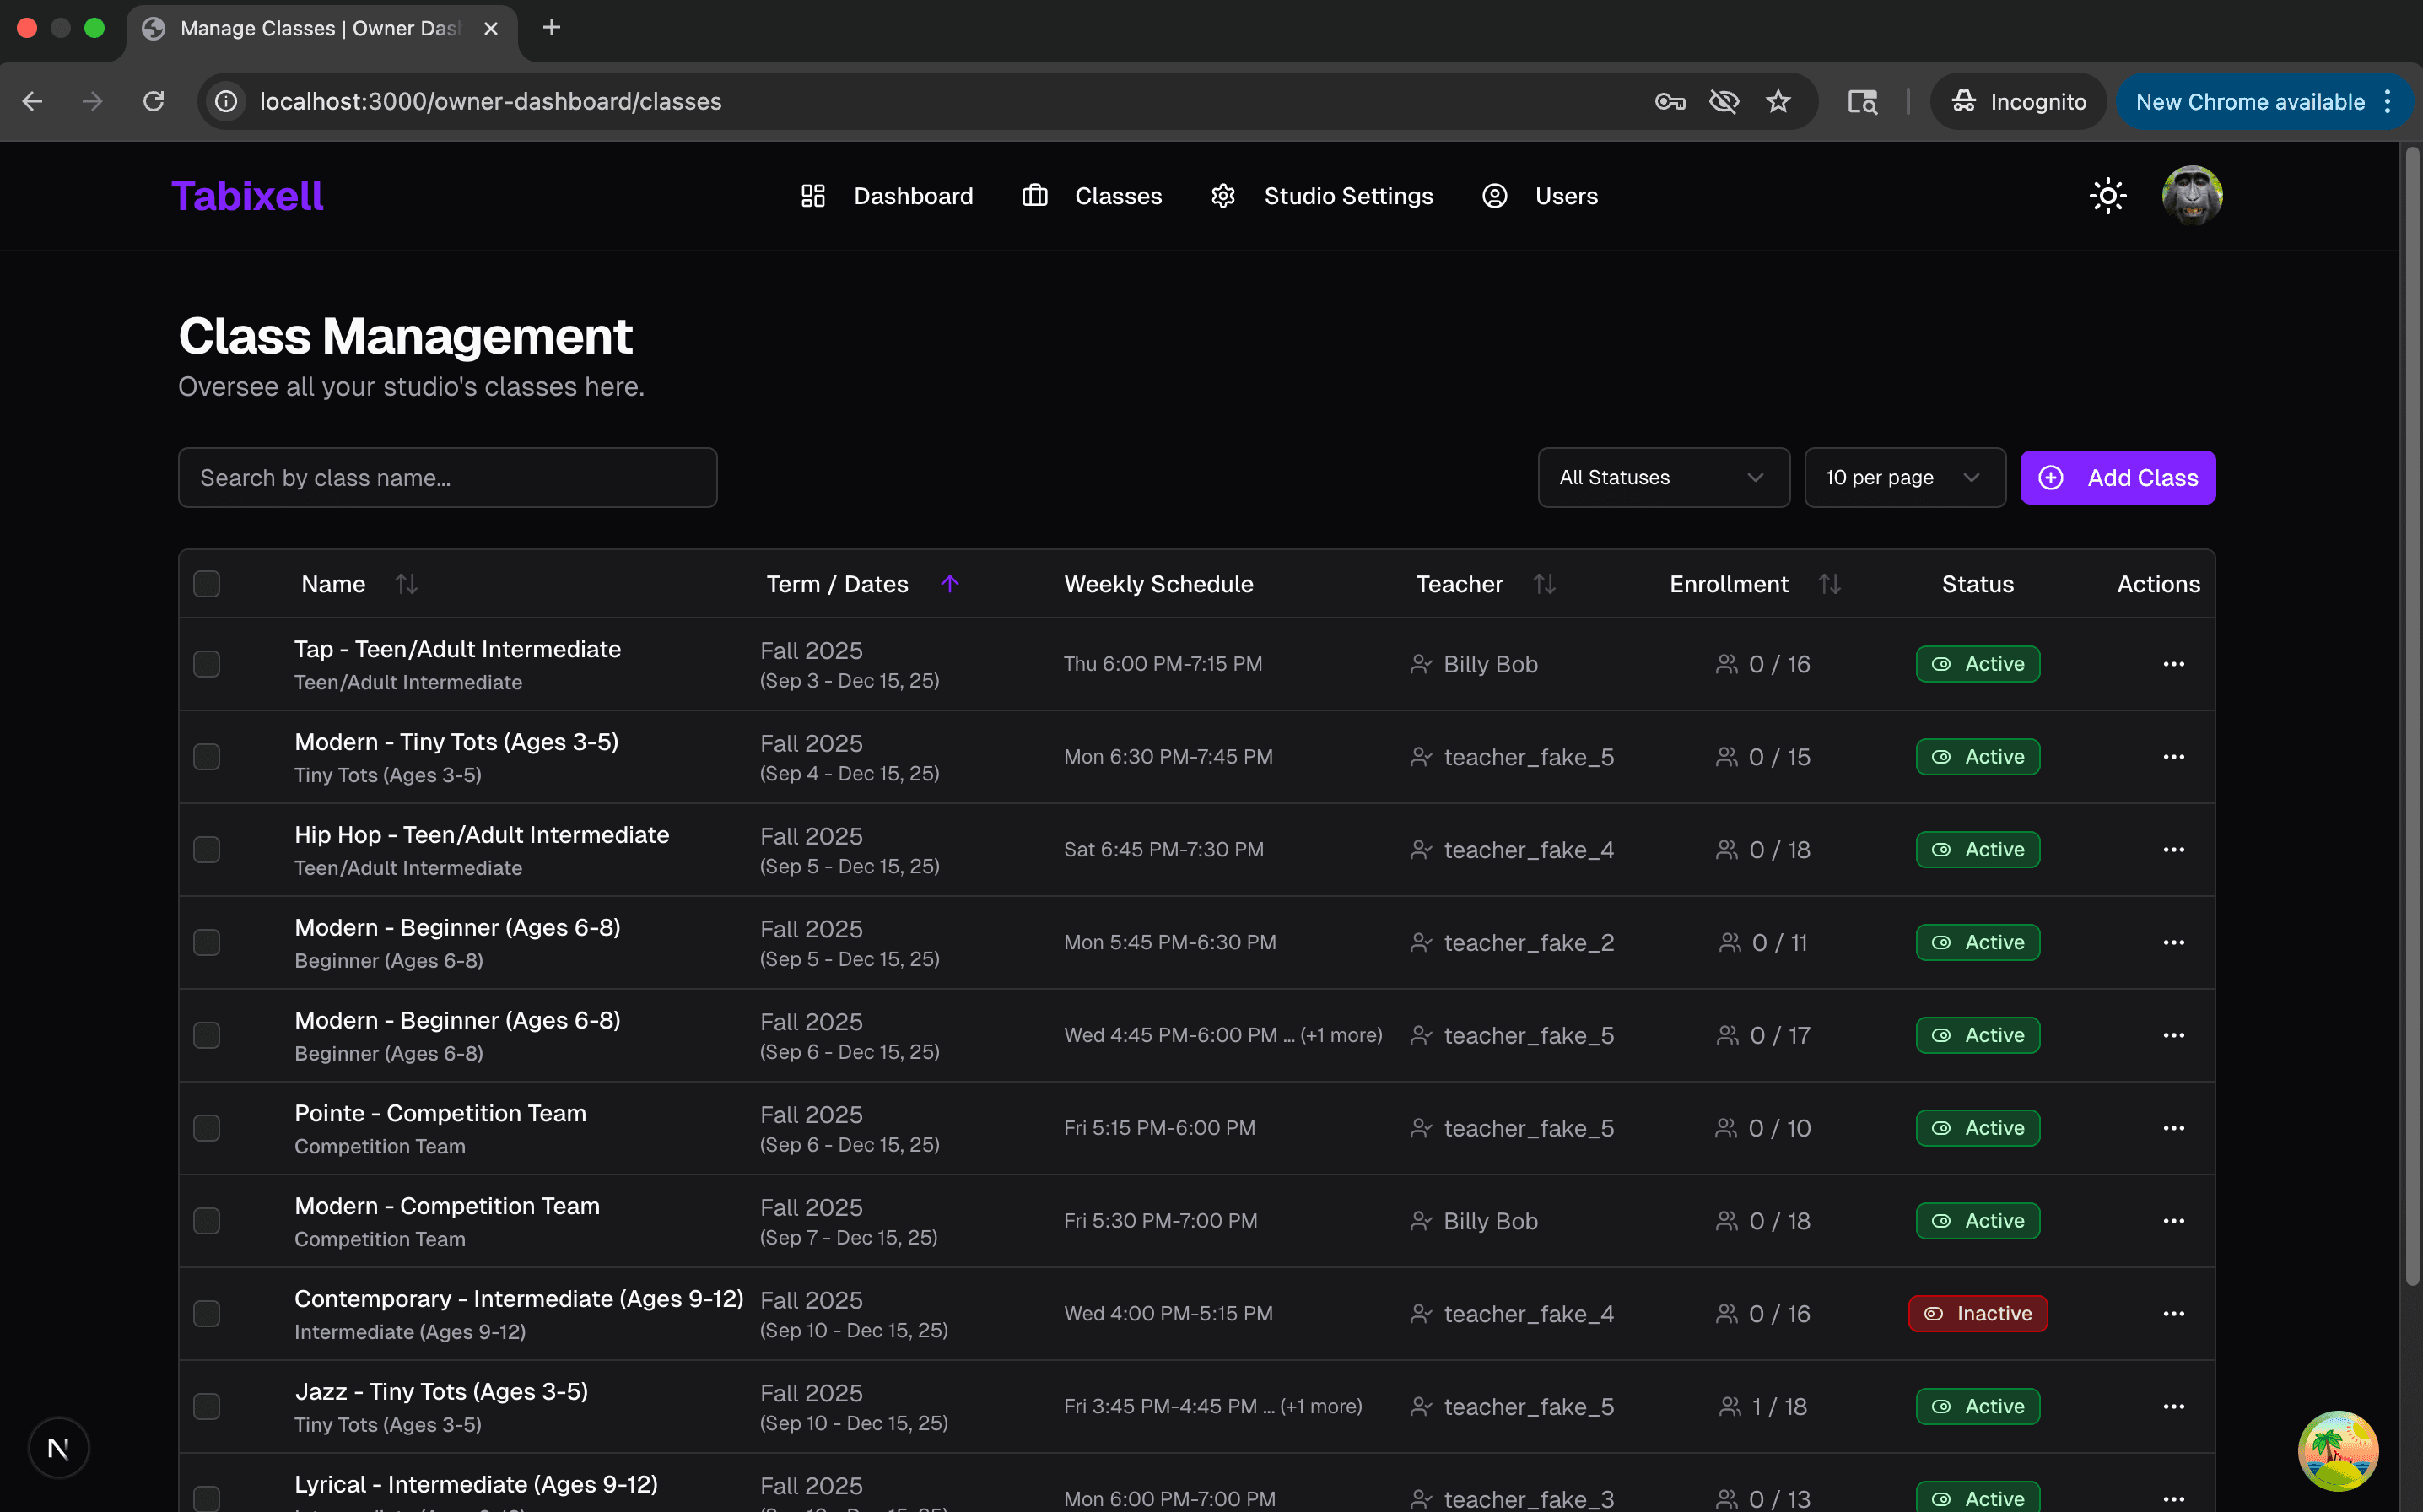Sort by the Enrollment sort arrows
The image size is (2423, 1512).
pyautogui.click(x=1829, y=584)
